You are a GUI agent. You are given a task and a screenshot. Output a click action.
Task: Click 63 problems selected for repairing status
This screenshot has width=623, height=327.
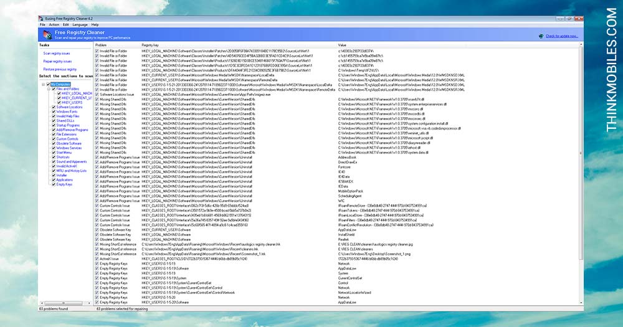point(122,309)
